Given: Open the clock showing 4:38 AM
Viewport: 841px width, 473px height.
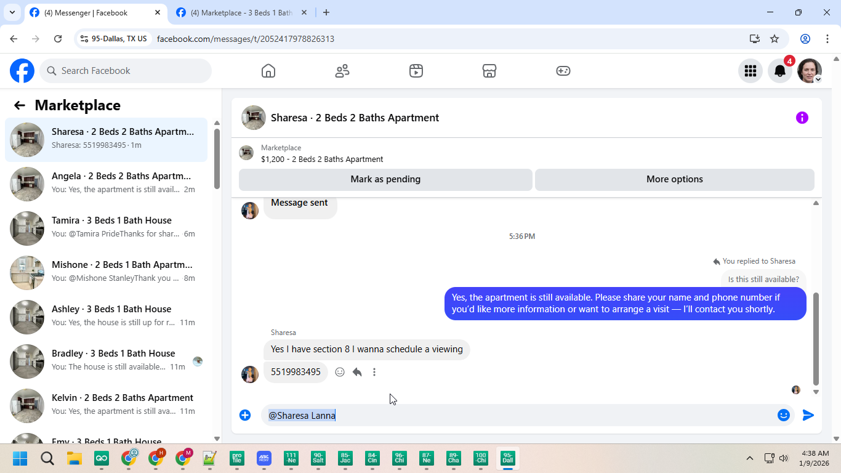Looking at the screenshot, I should coord(815,458).
